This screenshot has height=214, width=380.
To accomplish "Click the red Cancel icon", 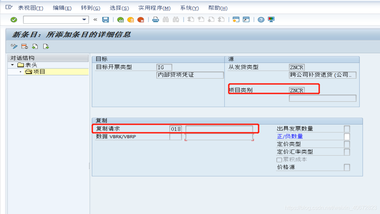I will pos(141,20).
